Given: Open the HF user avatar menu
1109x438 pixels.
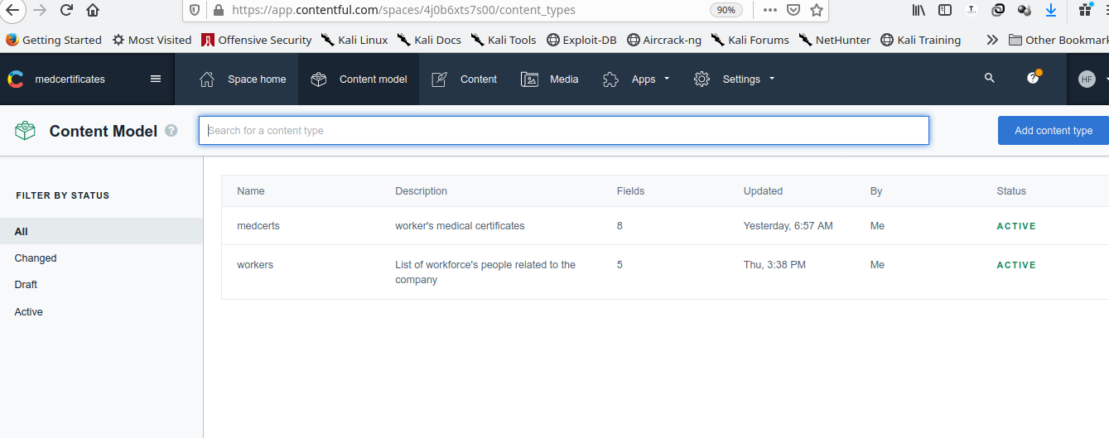Looking at the screenshot, I should (1087, 79).
